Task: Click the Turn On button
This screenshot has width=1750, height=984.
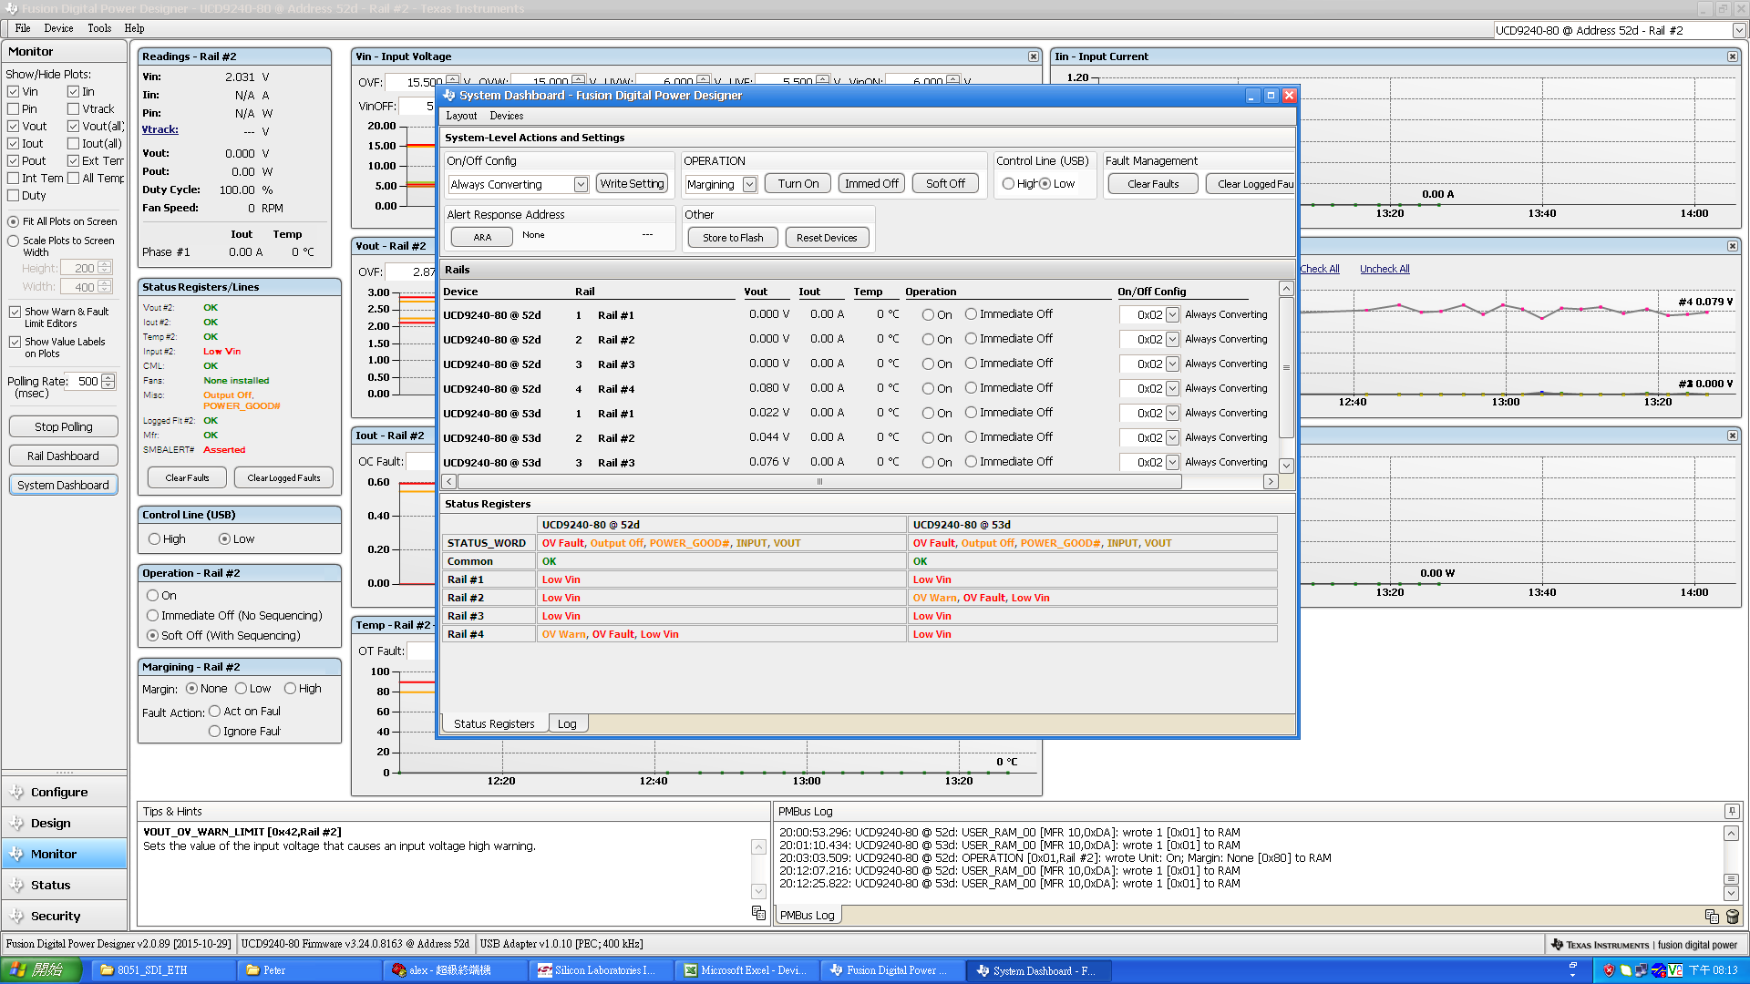Action: (x=798, y=183)
